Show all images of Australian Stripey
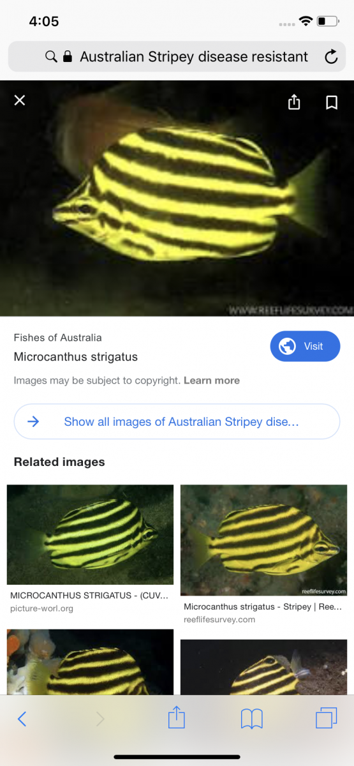 (177, 421)
